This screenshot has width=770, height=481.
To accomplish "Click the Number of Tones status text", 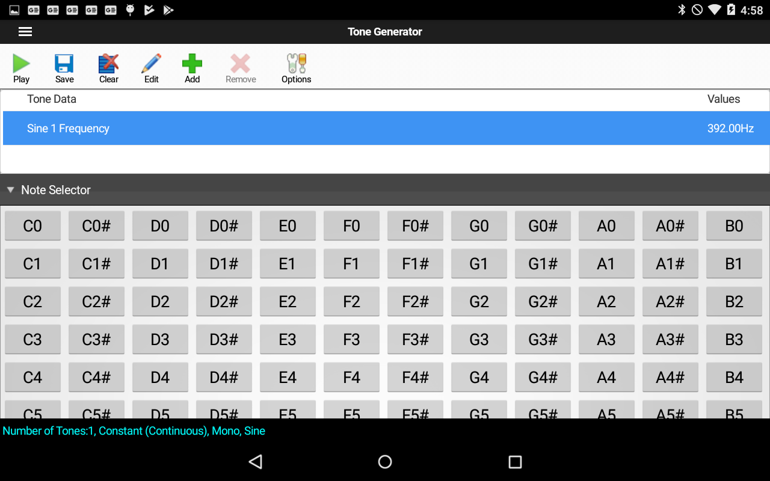I will click(134, 430).
